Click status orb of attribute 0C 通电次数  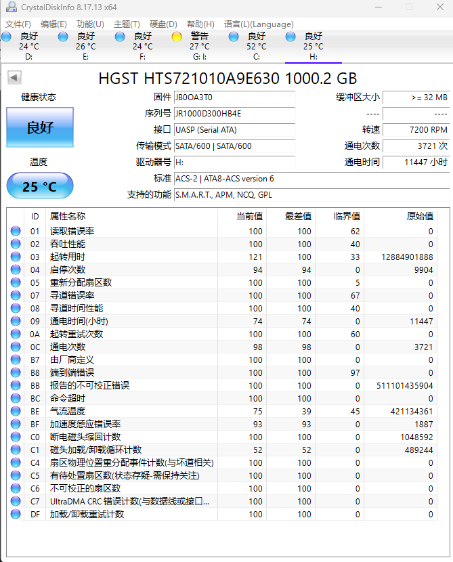(16, 347)
